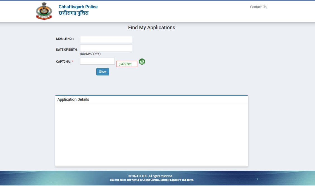
Task: Click the Chhattisgarh Police English title
Action: pyautogui.click(x=78, y=7)
